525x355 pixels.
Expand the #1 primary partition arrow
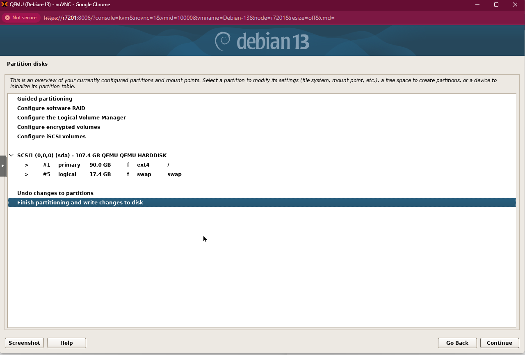click(x=27, y=165)
